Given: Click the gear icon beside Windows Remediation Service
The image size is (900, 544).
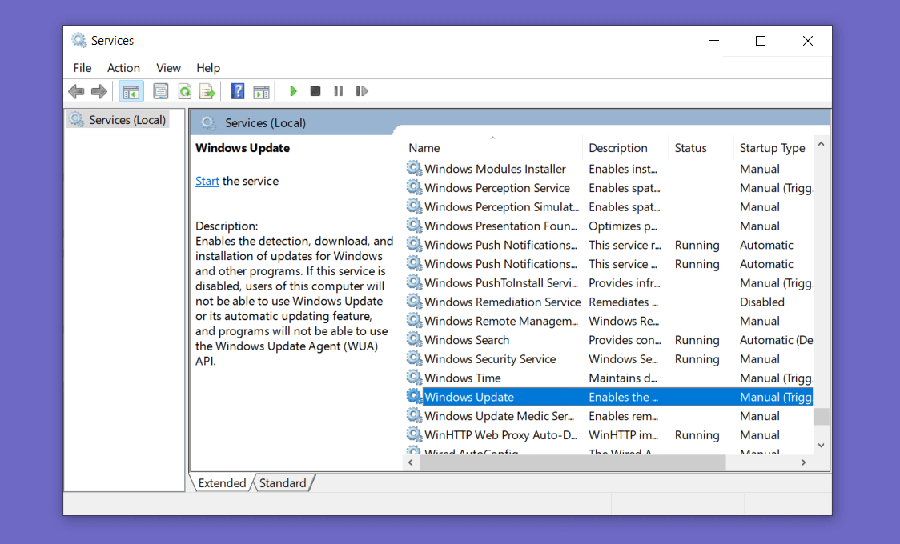Looking at the screenshot, I should click(x=415, y=301).
